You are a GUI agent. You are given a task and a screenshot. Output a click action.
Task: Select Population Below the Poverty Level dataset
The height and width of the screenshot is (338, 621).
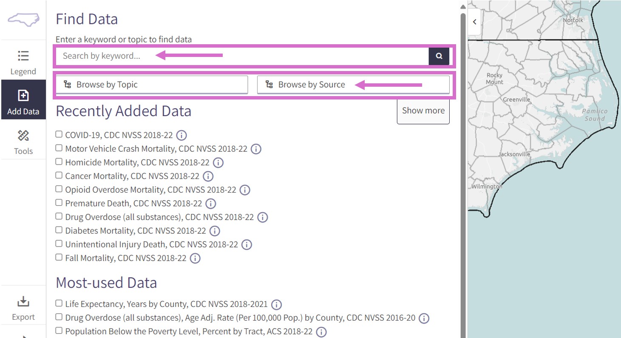pos(59,331)
